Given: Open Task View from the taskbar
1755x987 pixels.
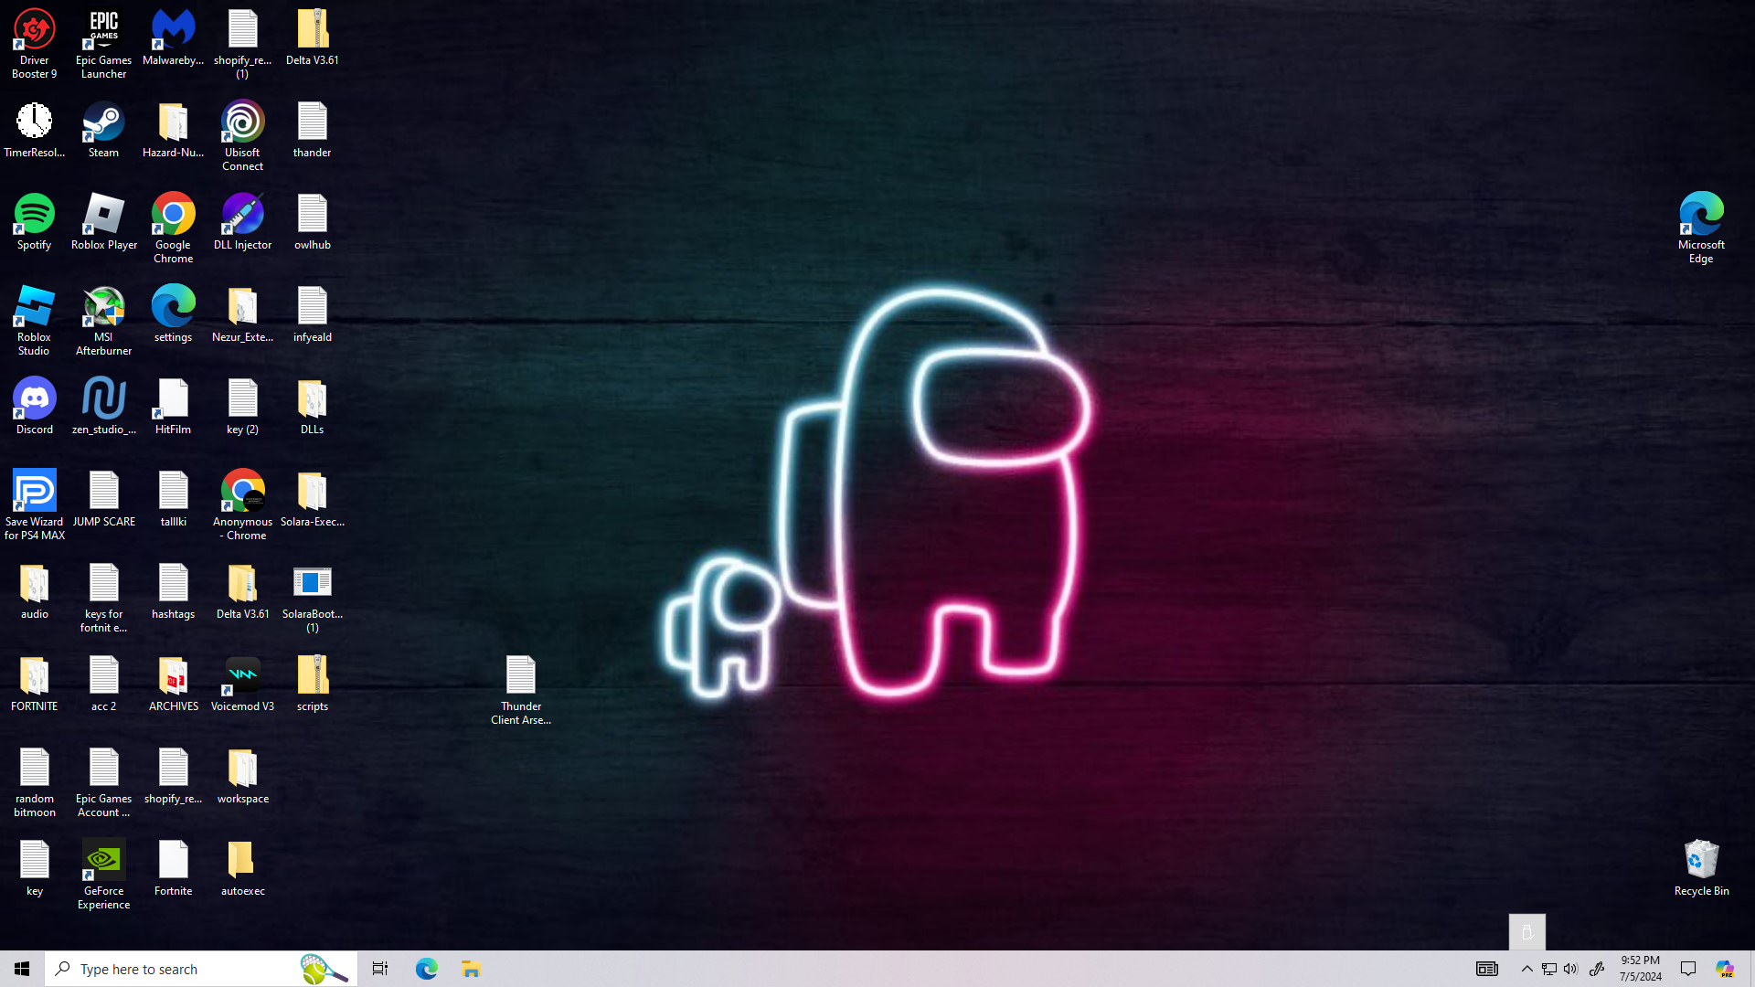Looking at the screenshot, I should pyautogui.click(x=380, y=969).
